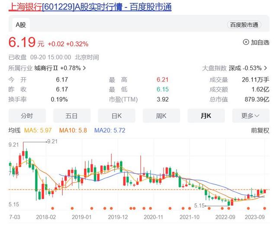
Task: Click the 6.19 current price
Action: [x=22, y=42]
